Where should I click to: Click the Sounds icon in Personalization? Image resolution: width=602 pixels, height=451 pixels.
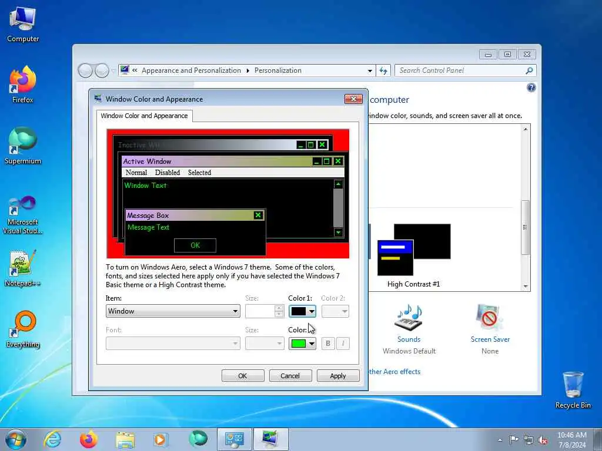tap(409, 318)
